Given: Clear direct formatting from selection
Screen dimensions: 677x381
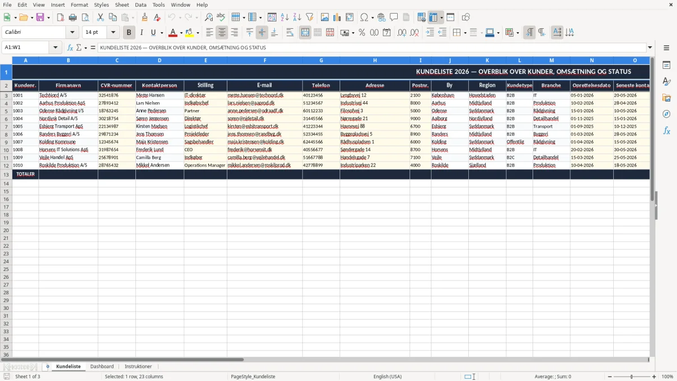Looking at the screenshot, I should point(156,17).
